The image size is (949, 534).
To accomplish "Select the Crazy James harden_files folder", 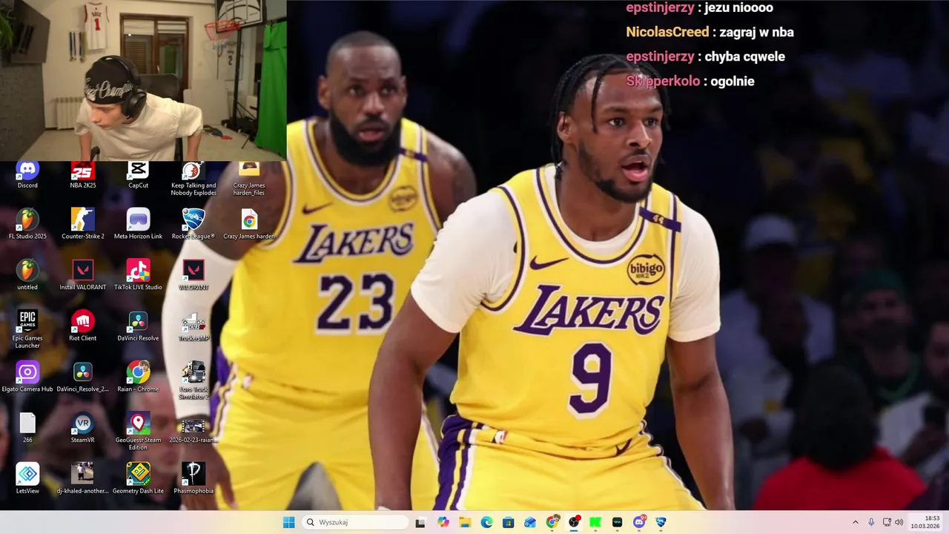I will pyautogui.click(x=249, y=178).
